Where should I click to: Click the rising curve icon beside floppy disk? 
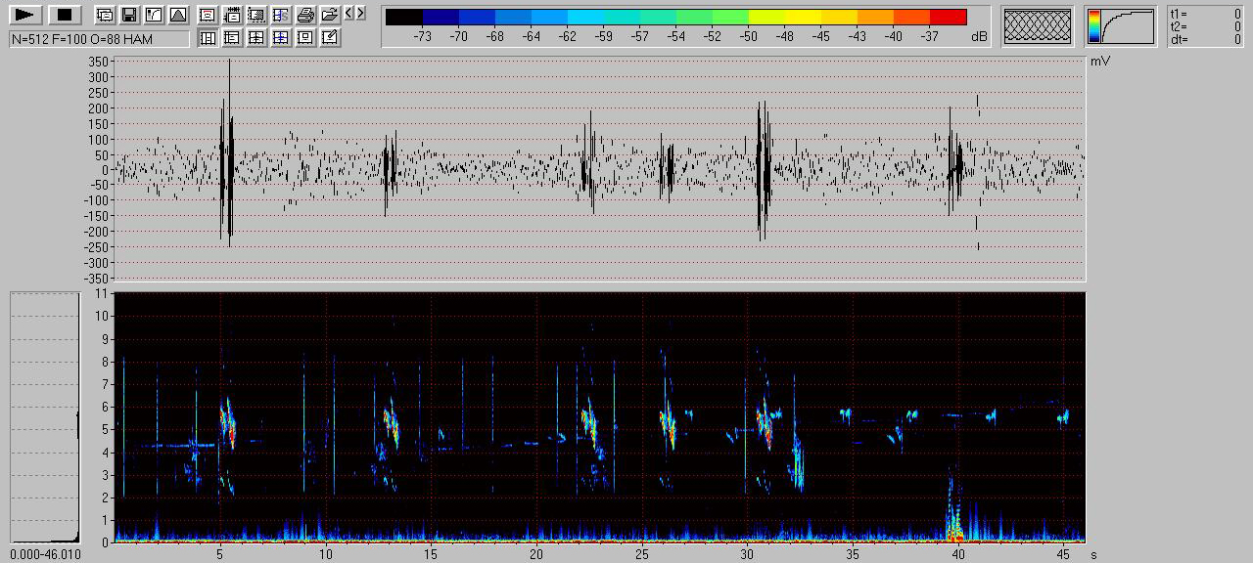click(153, 15)
